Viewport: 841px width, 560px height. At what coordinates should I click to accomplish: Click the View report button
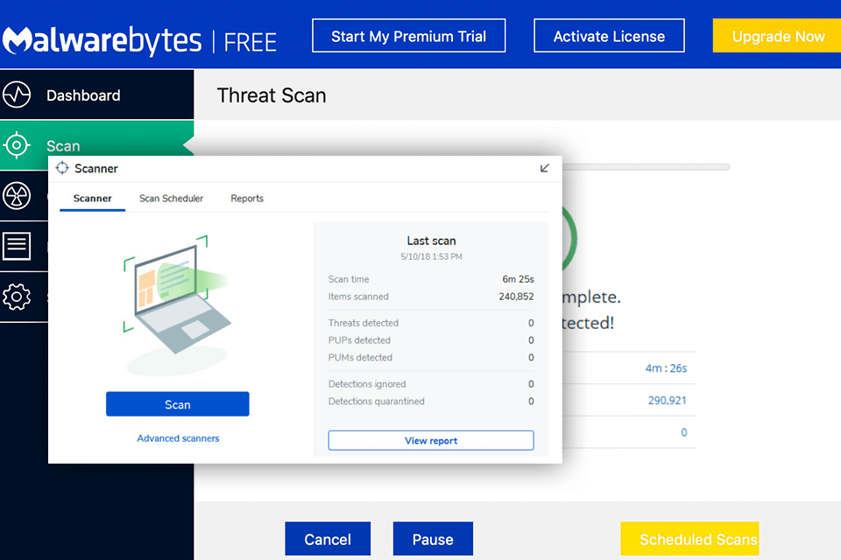pos(431,440)
